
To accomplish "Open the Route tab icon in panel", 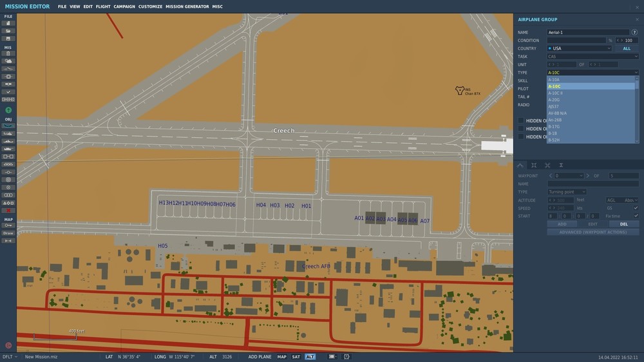I will (x=520, y=165).
